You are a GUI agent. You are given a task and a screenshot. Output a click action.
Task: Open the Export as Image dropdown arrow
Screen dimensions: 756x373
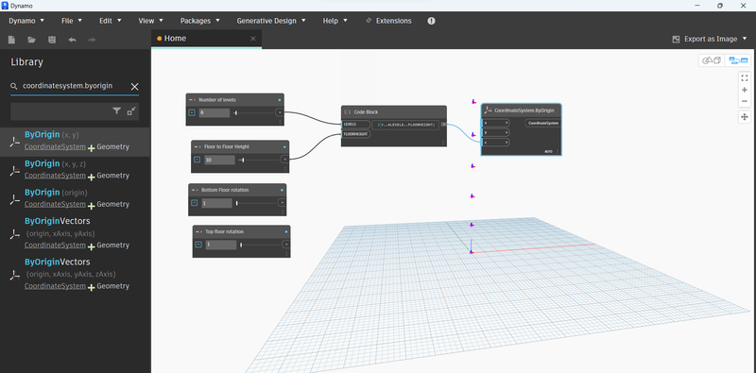pyautogui.click(x=745, y=39)
